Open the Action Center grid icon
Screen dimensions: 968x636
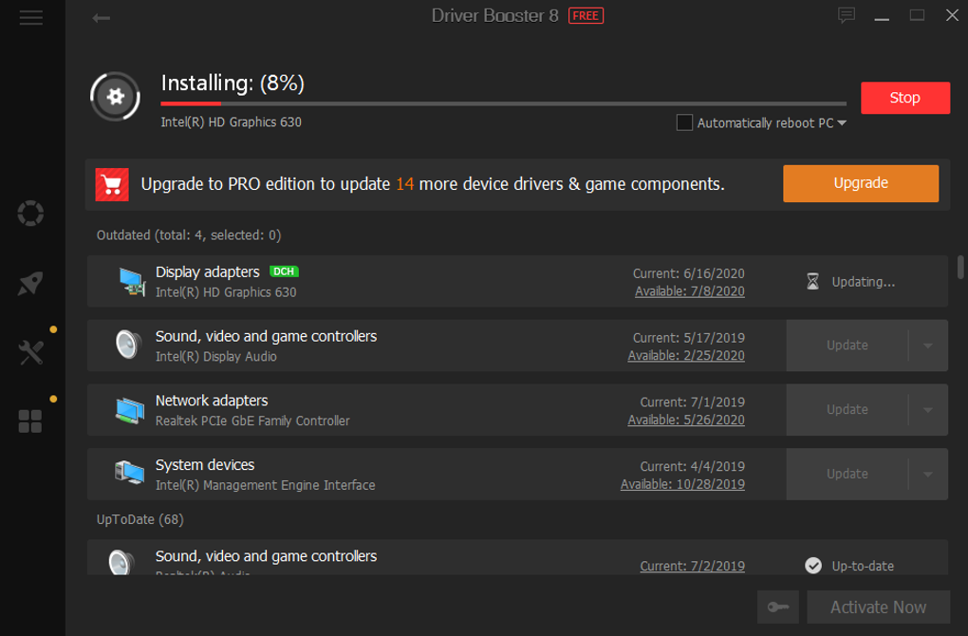[x=30, y=421]
